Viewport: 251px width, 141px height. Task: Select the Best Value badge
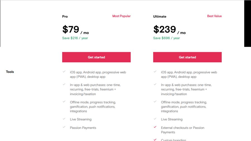214,16
